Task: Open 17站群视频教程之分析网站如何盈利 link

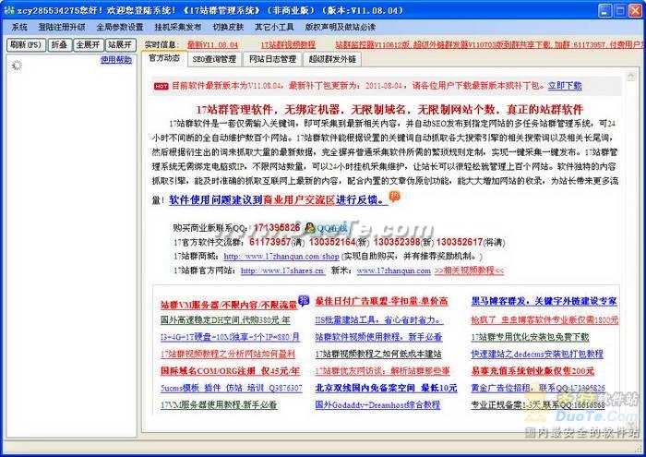Action: (228, 354)
